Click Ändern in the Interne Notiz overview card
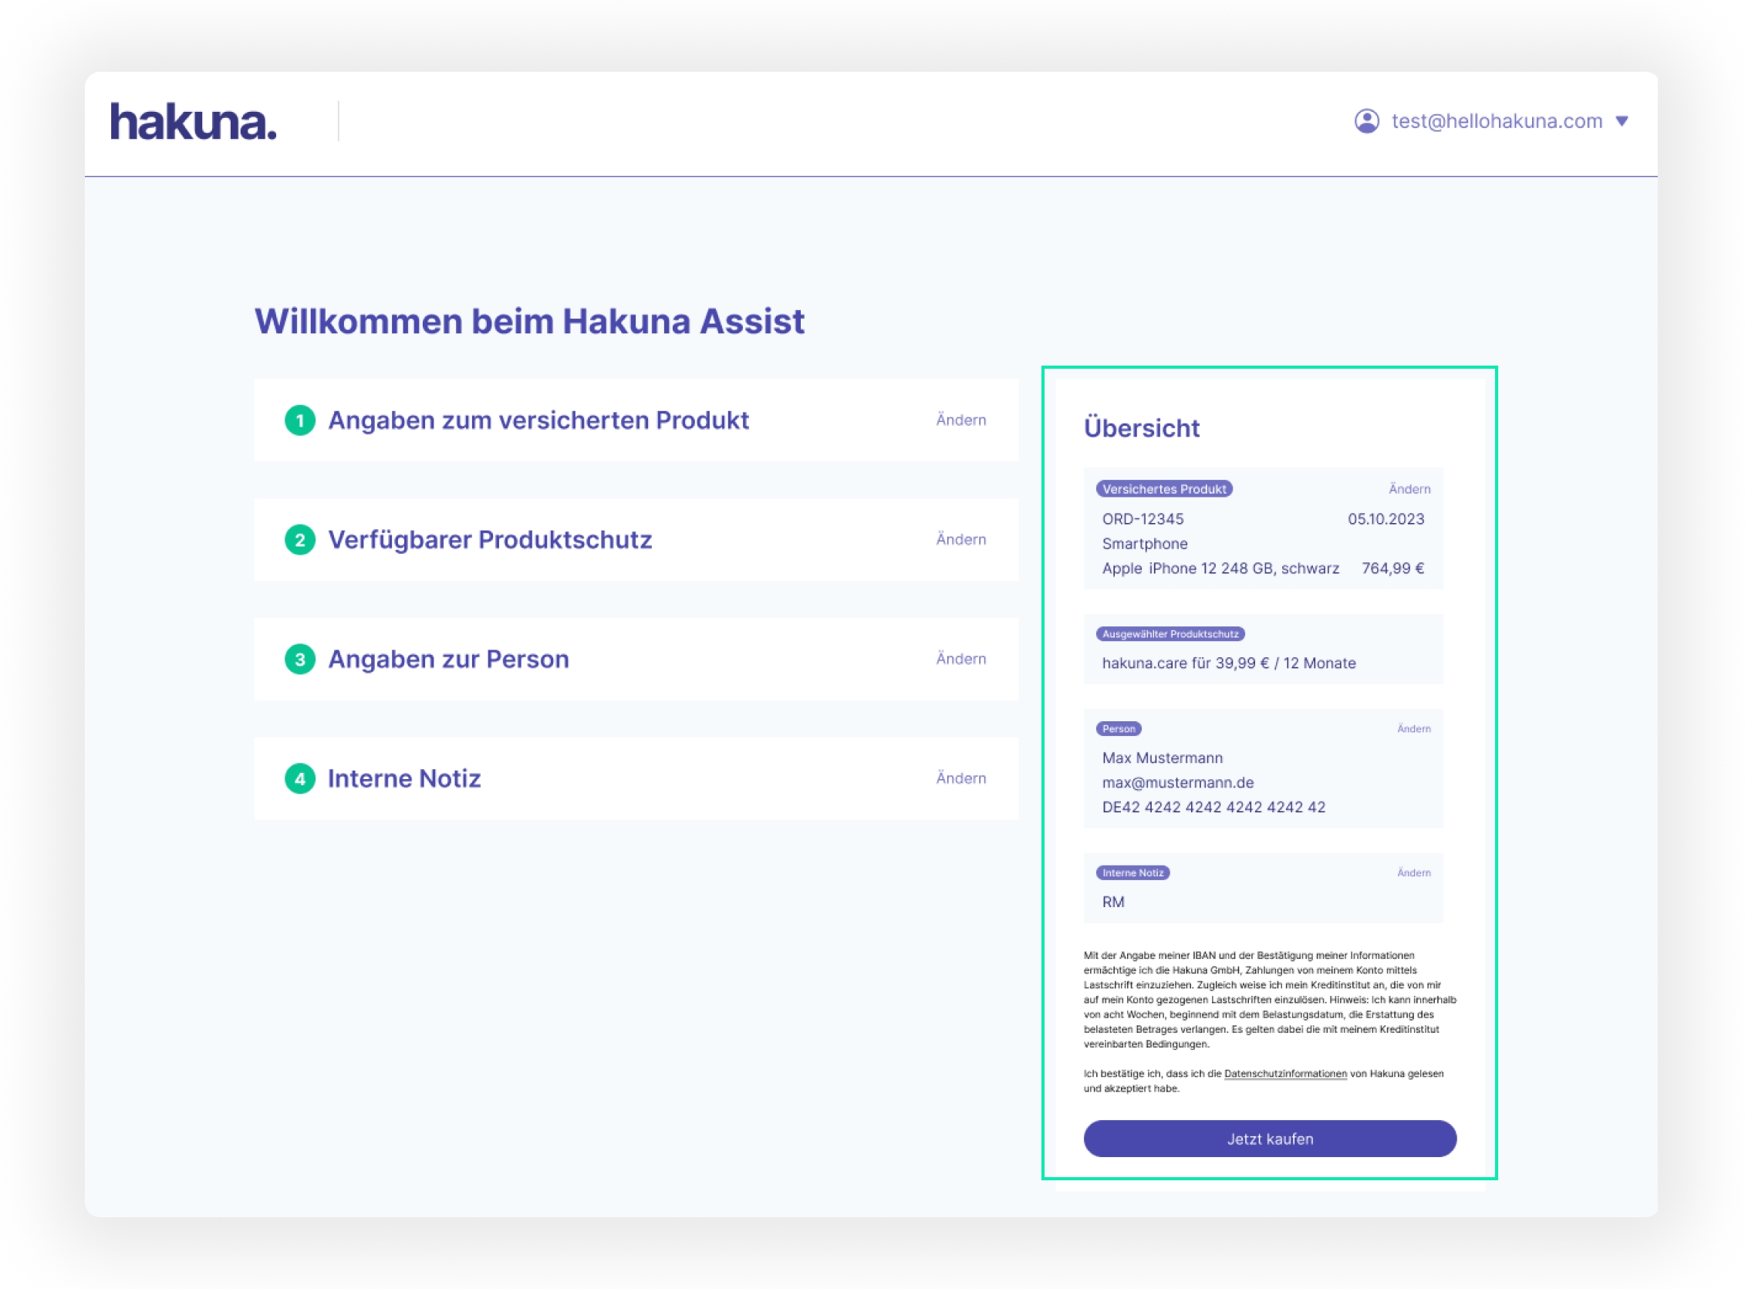The height and width of the screenshot is (1289, 1745). tap(1413, 873)
